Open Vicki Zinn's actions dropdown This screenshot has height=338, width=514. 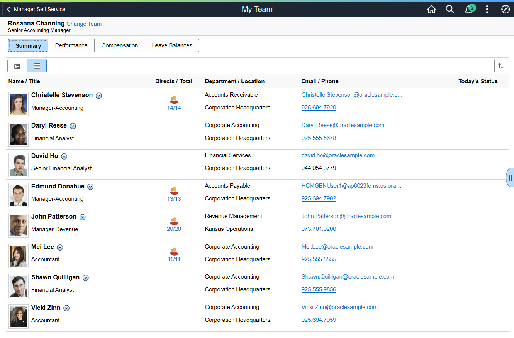(x=66, y=308)
